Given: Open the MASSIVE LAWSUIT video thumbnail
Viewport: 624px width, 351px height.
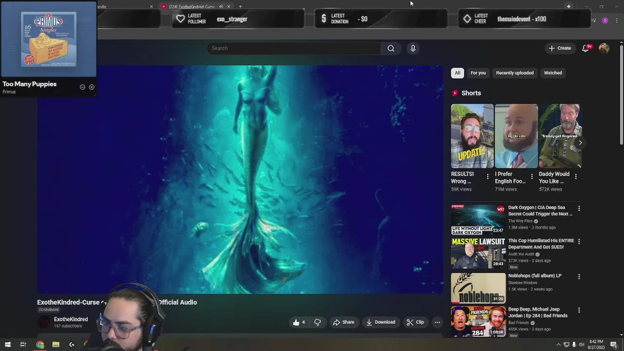Looking at the screenshot, I should click(478, 253).
